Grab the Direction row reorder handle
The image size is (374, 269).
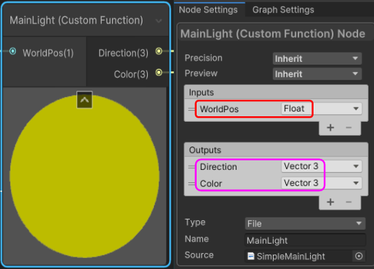click(x=191, y=167)
